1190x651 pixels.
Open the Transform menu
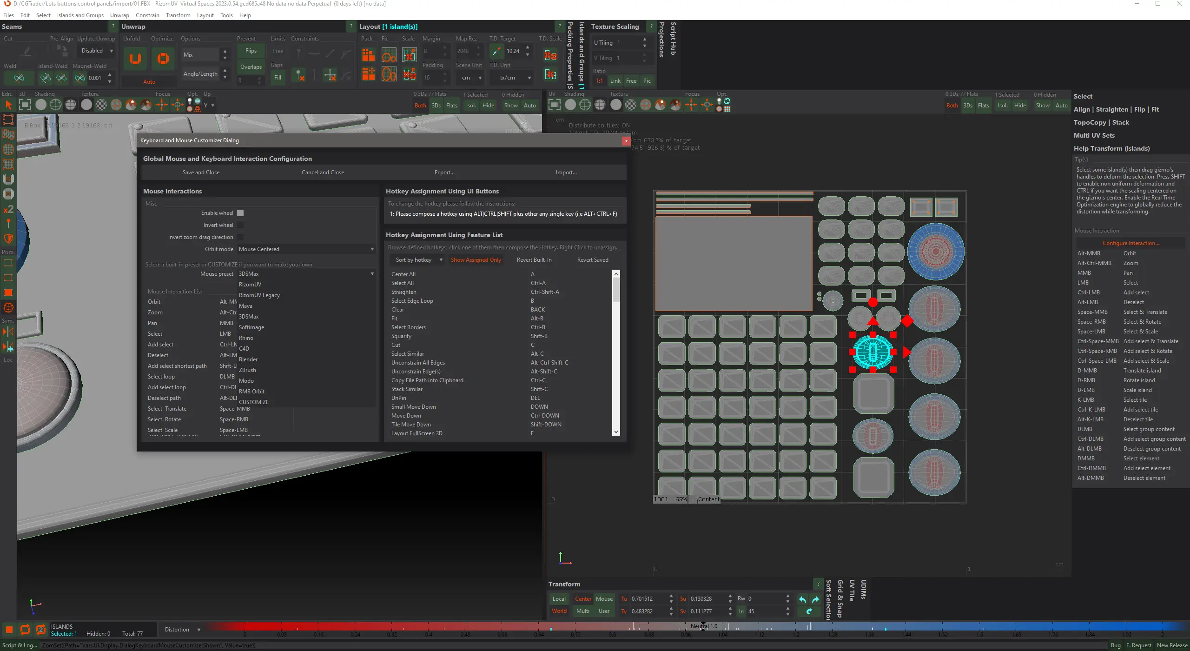point(178,15)
